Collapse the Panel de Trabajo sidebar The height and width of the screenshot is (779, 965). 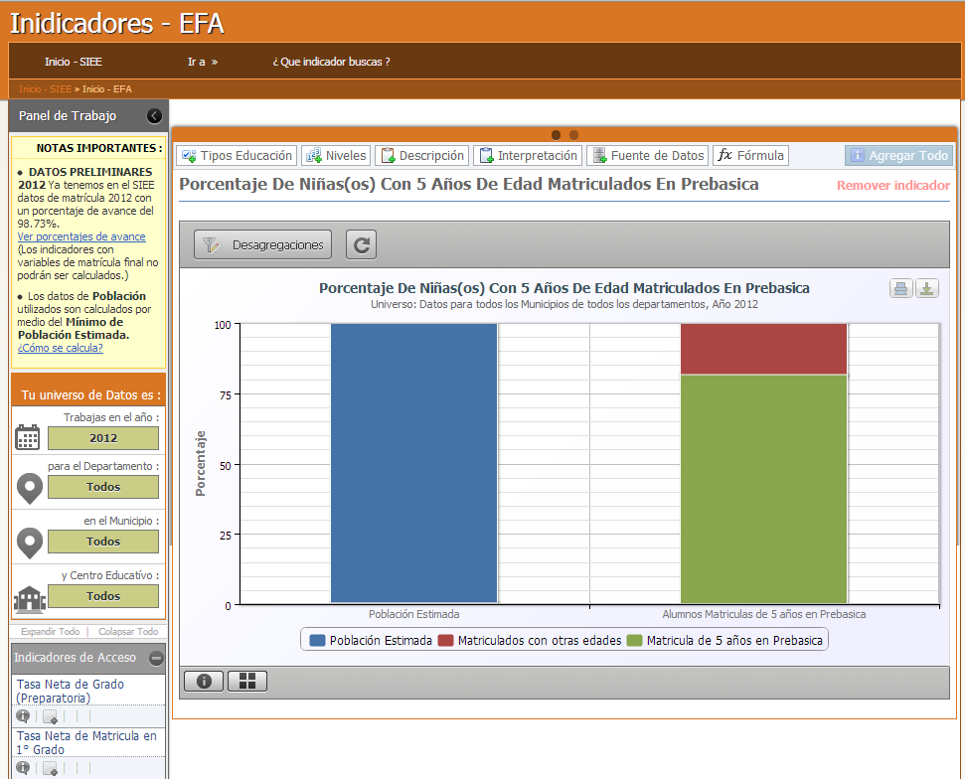click(x=154, y=116)
